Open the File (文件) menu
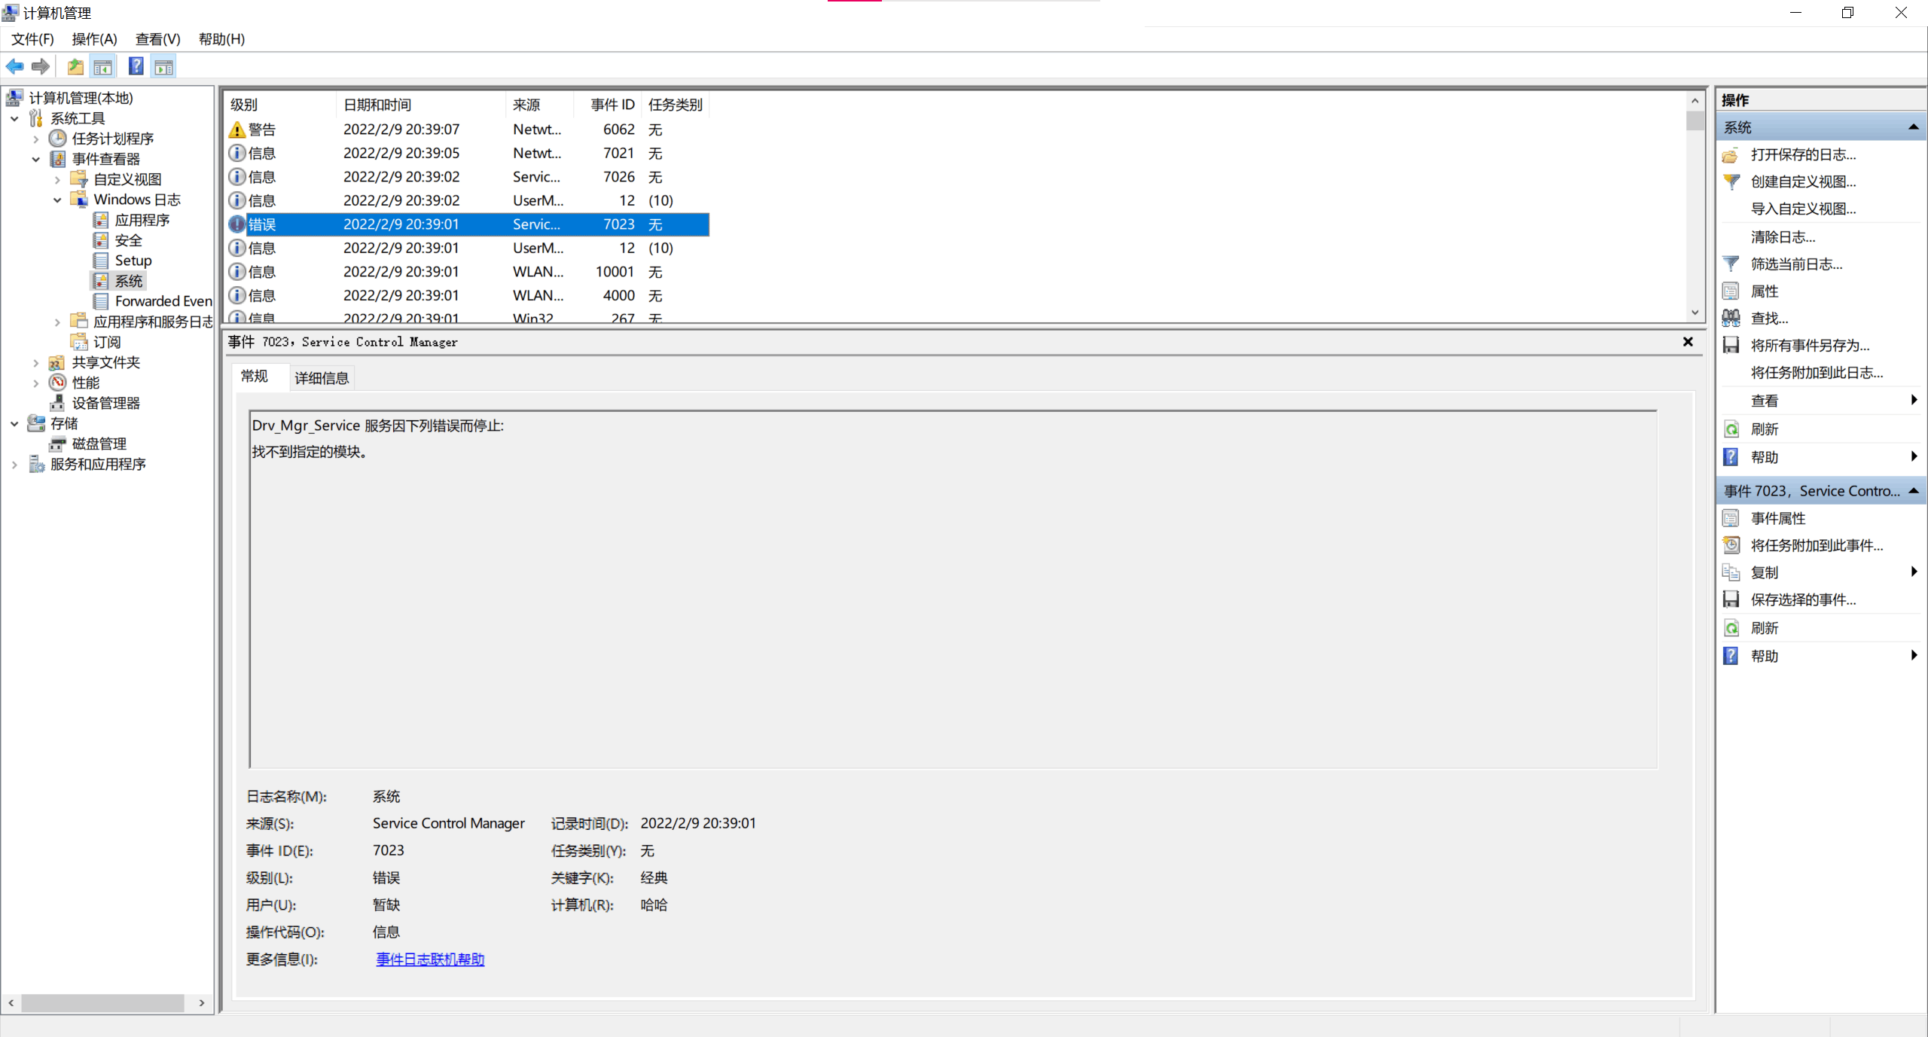 [32, 39]
